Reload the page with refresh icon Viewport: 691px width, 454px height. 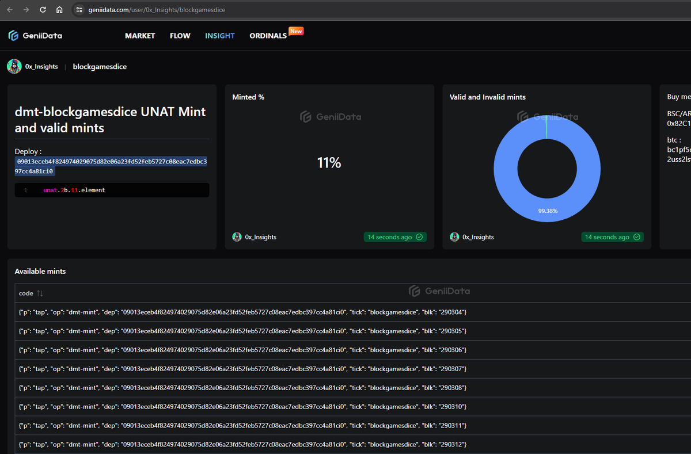coord(43,10)
